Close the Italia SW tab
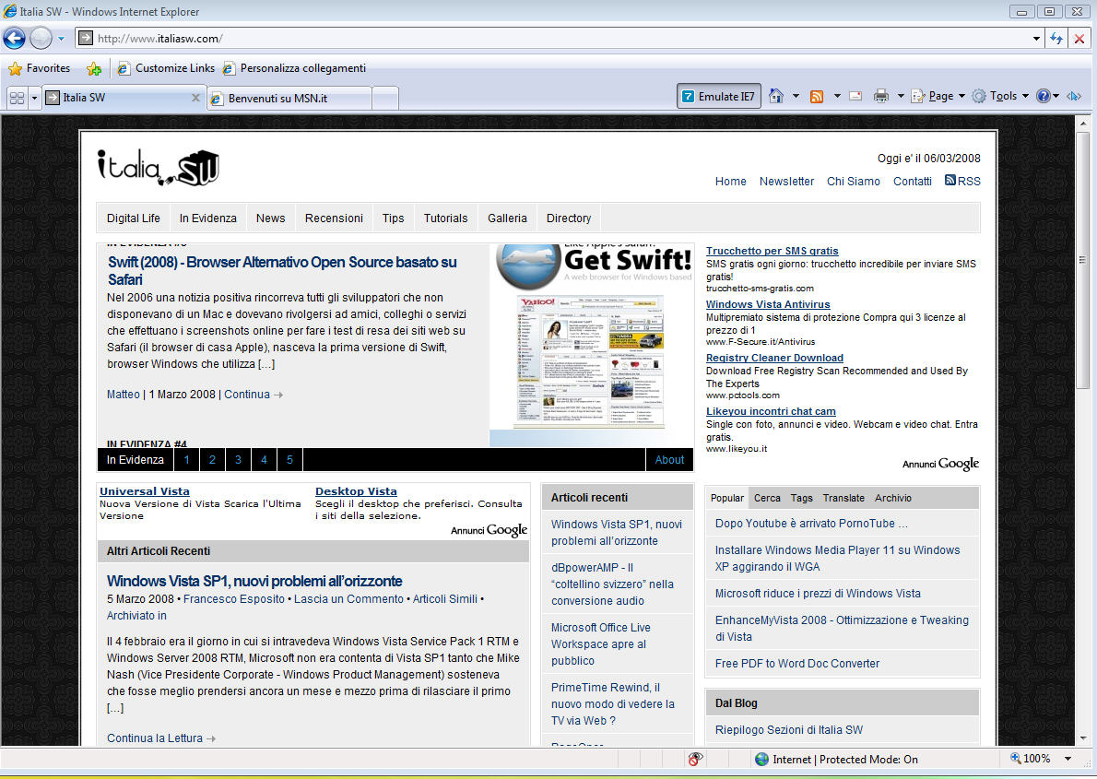The image size is (1097, 779). 195,98
